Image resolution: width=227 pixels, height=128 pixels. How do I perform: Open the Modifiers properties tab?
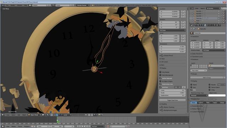(x=210, y=25)
